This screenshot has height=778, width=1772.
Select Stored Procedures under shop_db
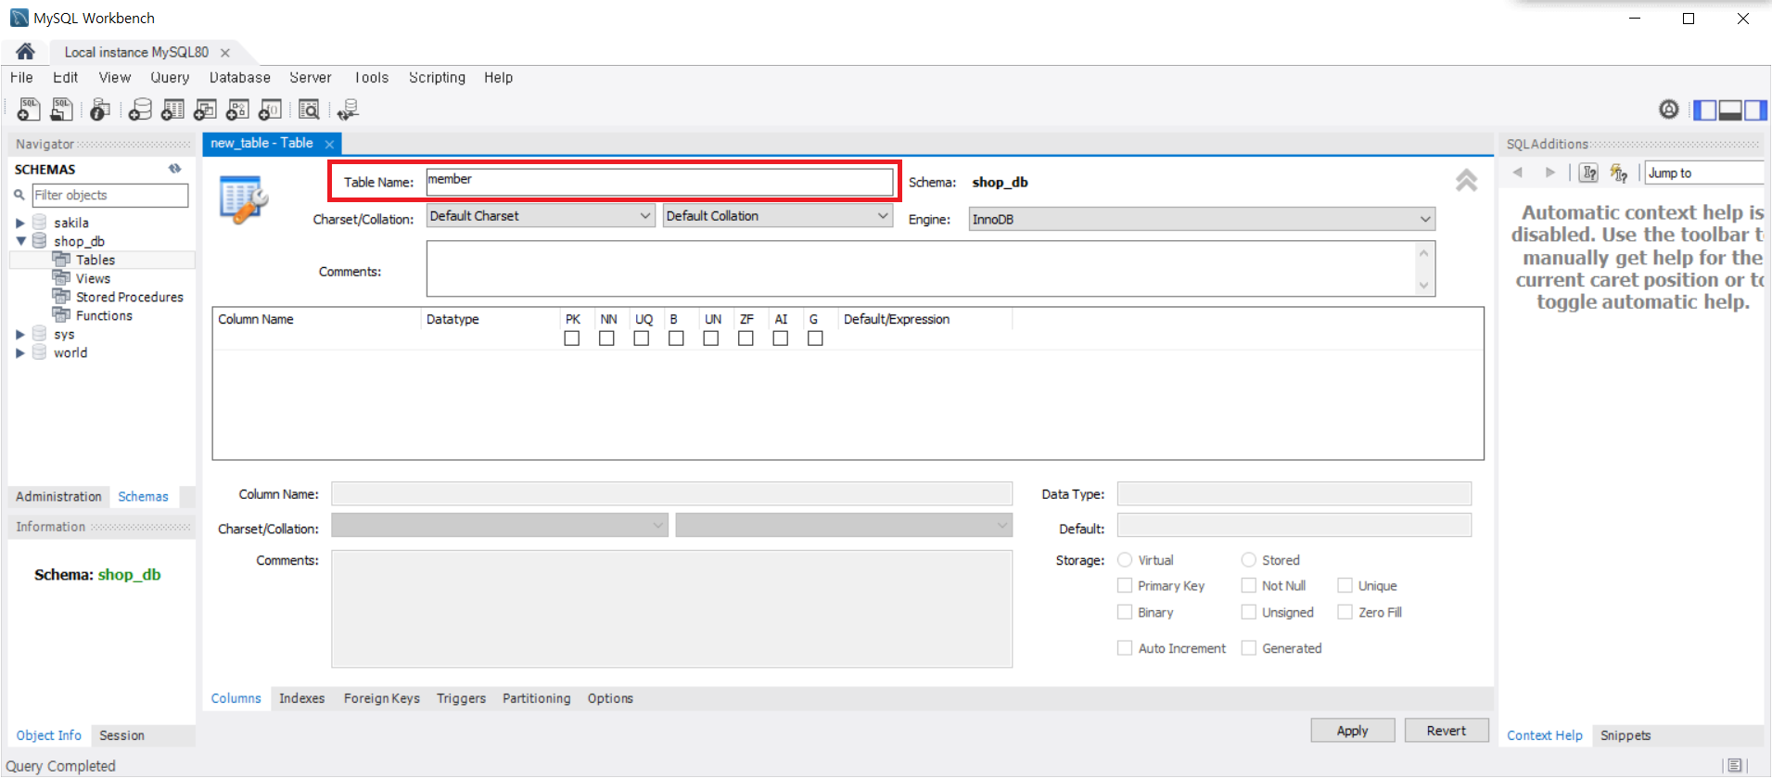click(129, 297)
